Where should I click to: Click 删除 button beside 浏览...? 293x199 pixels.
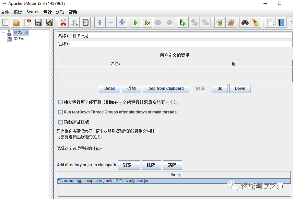(151, 165)
